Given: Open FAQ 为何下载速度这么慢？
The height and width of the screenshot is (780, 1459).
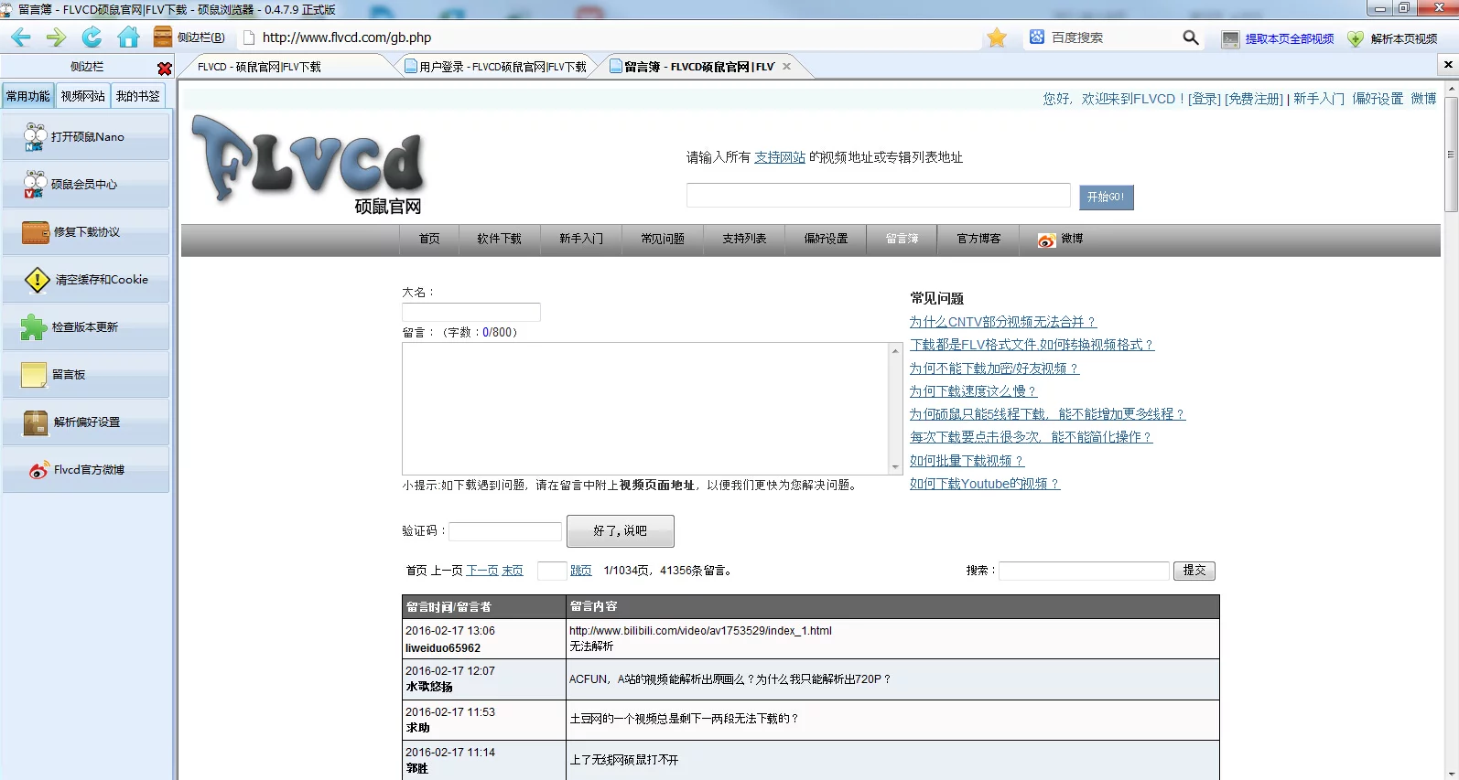Looking at the screenshot, I should pos(973,391).
